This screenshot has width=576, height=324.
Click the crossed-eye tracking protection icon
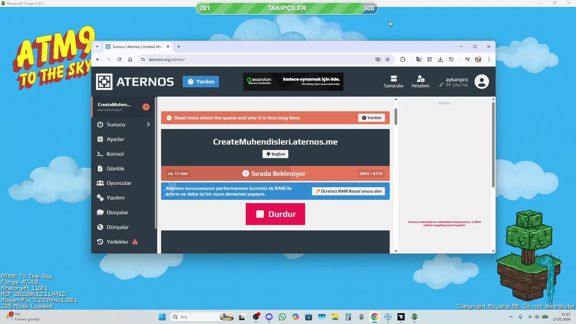pos(378,59)
